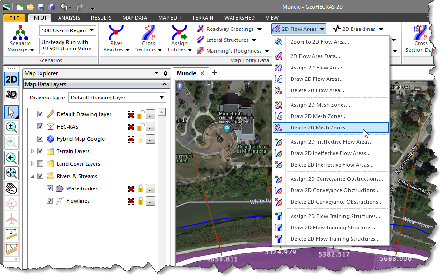Viewport: 443px width, 277px height.
Task: Expand the Land Cover Layers node
Action: 33,164
